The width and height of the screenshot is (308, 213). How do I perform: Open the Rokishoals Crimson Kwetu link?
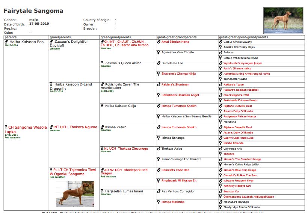240,100
